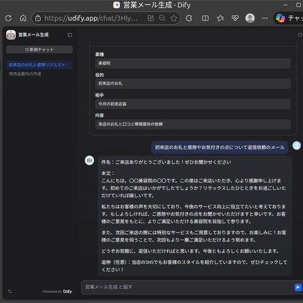Open the browser extensions puzzle icon

click(189, 18)
